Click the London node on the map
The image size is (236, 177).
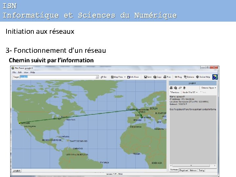pos(136,109)
